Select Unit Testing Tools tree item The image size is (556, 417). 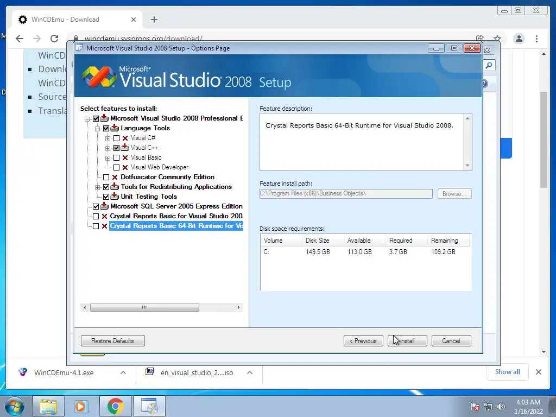(149, 197)
